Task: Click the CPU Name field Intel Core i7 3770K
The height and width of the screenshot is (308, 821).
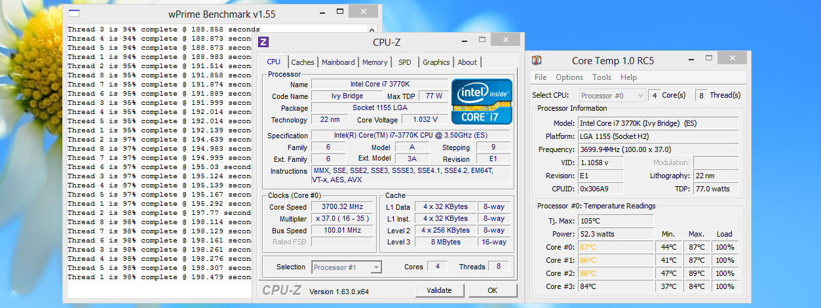Action: coord(379,85)
